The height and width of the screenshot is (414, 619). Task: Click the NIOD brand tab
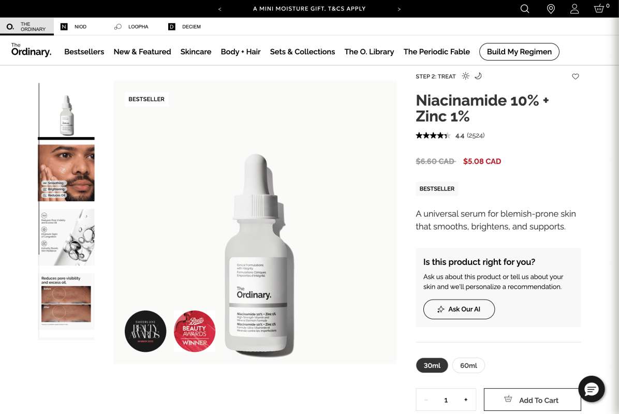click(x=73, y=26)
